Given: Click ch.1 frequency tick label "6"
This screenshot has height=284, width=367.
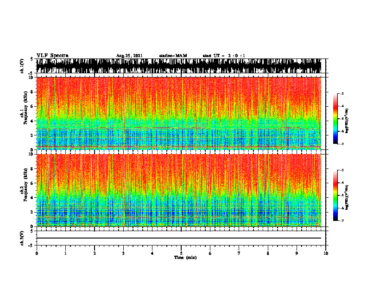Looking at the screenshot, I should pos(32,106).
